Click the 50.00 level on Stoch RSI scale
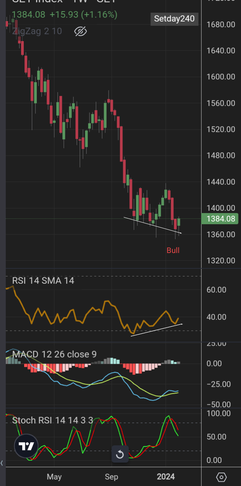Viewport: 241px width, 486px height. pos(216,437)
